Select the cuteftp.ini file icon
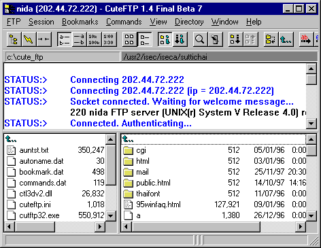The image size is (321, 248). (11, 205)
